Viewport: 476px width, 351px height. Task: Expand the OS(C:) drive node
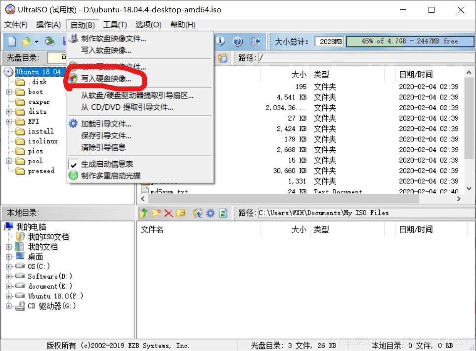coord(9,266)
